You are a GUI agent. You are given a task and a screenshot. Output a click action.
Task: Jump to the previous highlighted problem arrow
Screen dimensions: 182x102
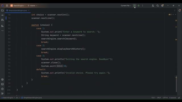click(173, 14)
